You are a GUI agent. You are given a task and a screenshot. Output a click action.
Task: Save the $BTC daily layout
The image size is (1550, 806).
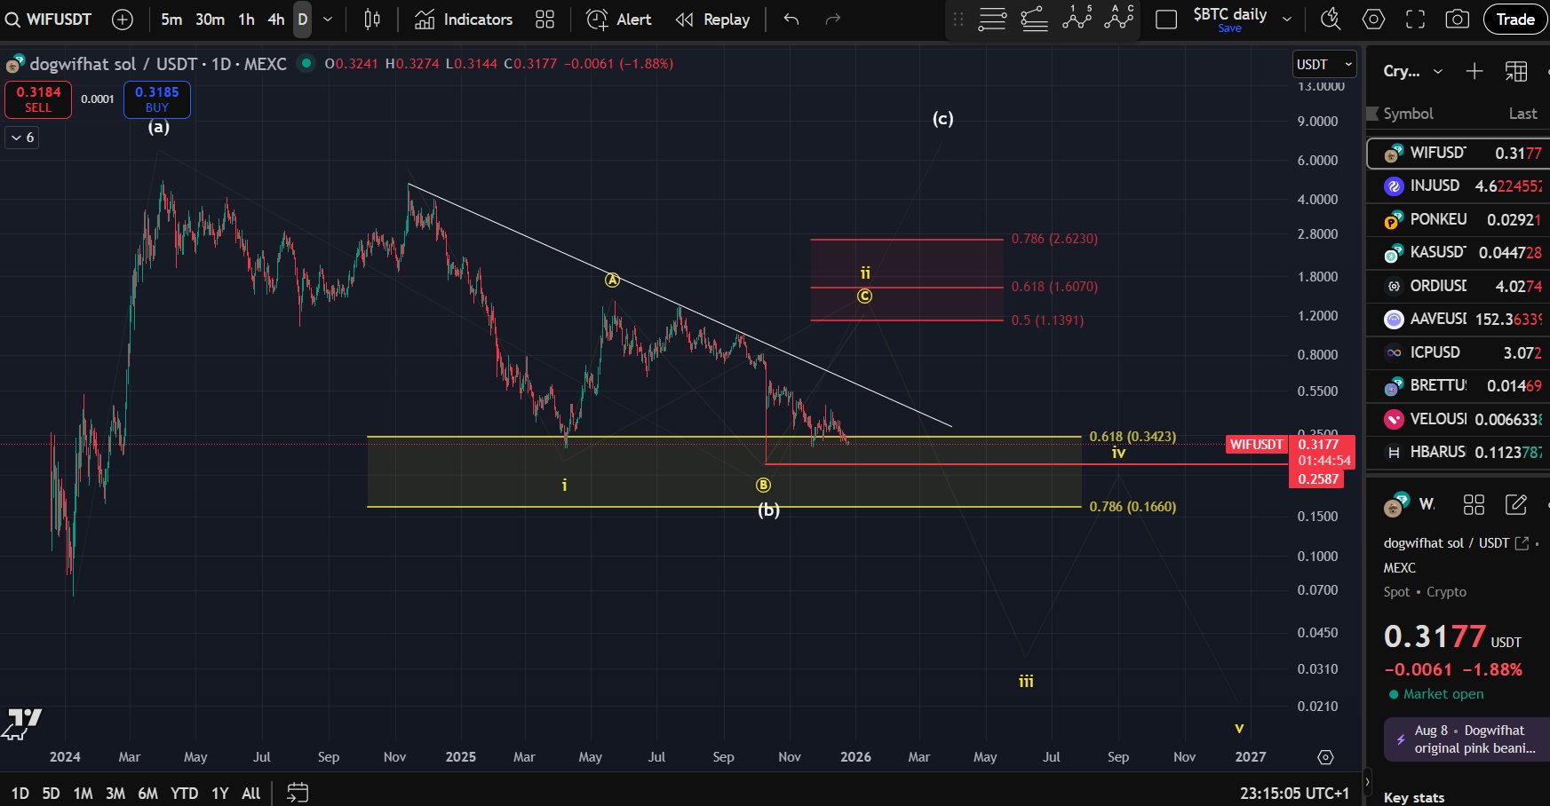tap(1229, 28)
